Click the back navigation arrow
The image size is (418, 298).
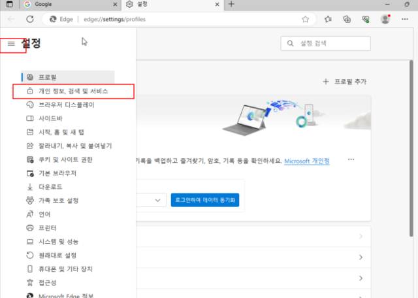[12, 19]
